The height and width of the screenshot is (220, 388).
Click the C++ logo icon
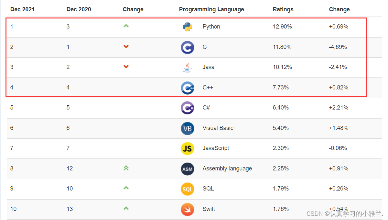(188, 87)
